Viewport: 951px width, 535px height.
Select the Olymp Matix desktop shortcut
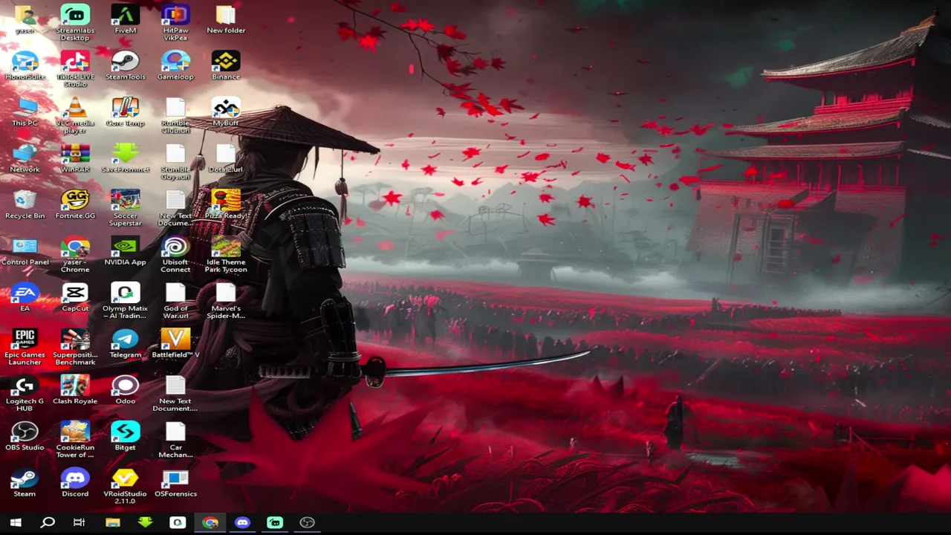click(x=126, y=301)
